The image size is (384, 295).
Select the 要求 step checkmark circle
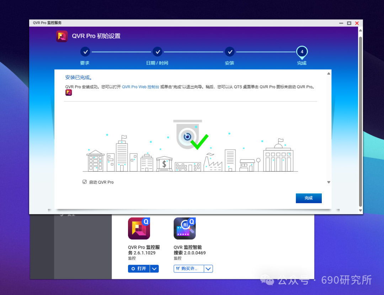click(85, 52)
